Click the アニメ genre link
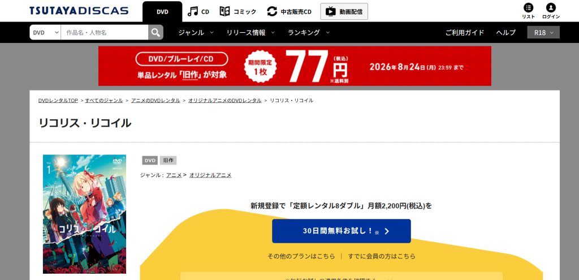Screen dimensions: 579x280 [174, 175]
